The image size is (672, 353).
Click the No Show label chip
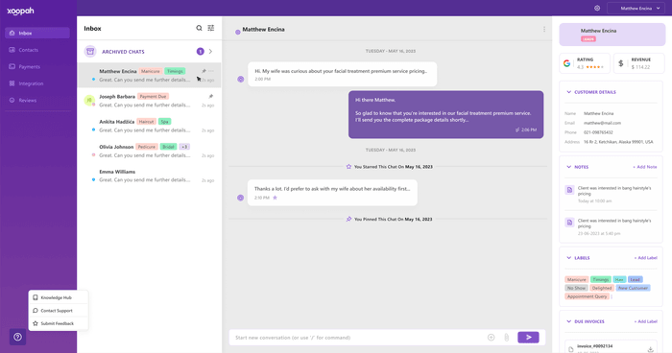point(576,288)
